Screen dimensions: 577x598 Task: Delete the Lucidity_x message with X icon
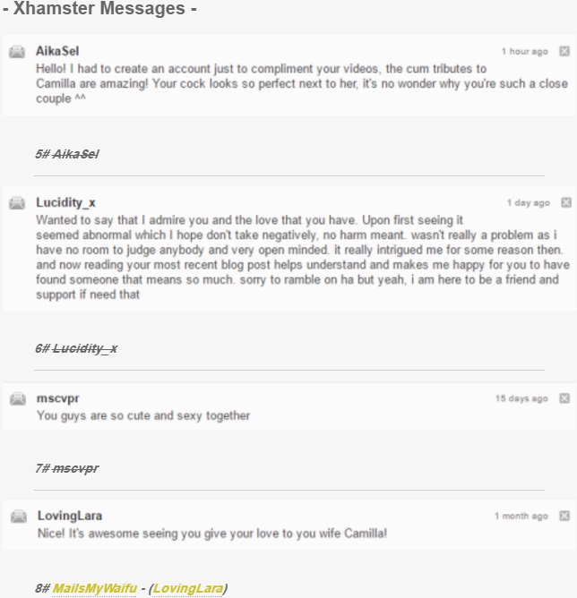[566, 202]
